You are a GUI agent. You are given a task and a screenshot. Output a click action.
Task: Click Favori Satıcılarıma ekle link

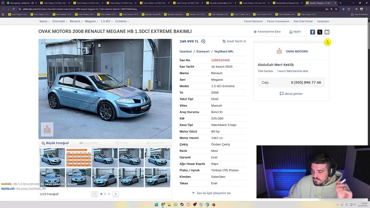[293, 71]
